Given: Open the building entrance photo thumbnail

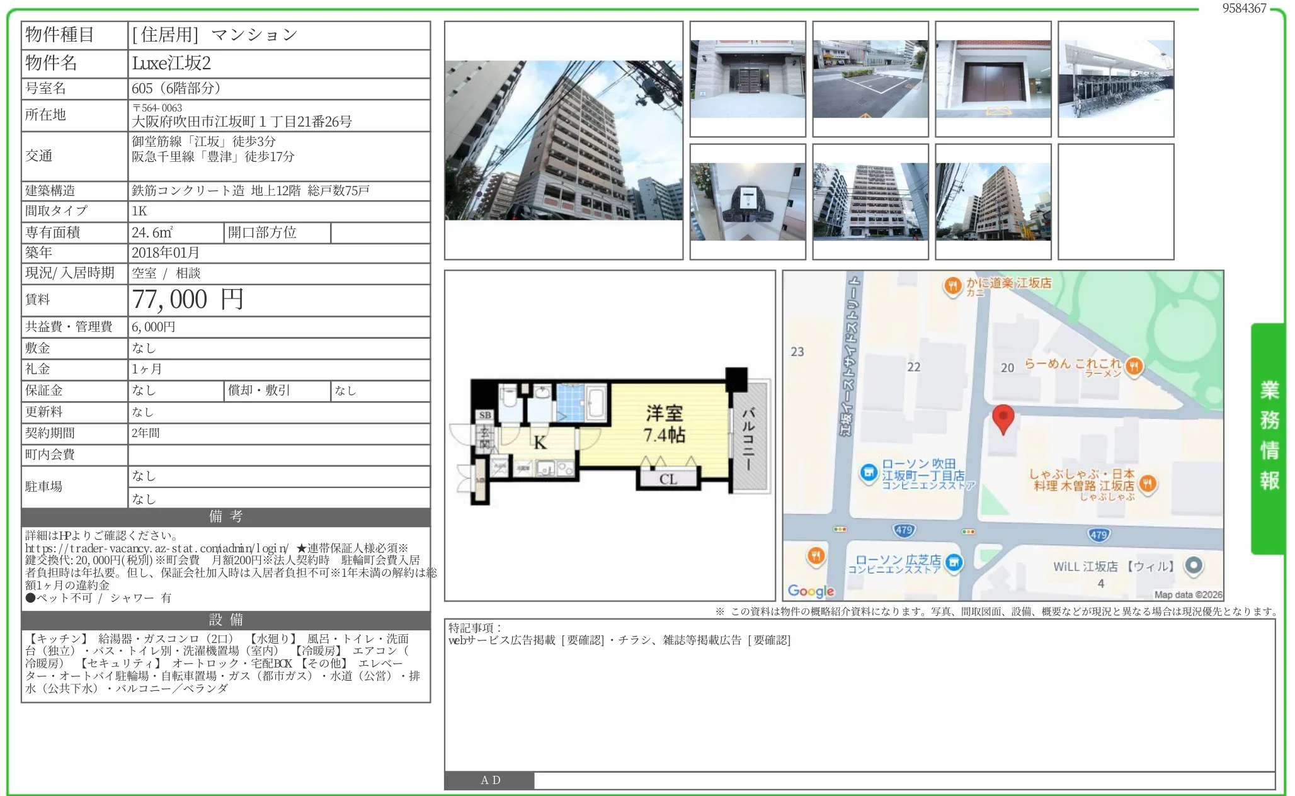Looking at the screenshot, I should click(x=748, y=79).
